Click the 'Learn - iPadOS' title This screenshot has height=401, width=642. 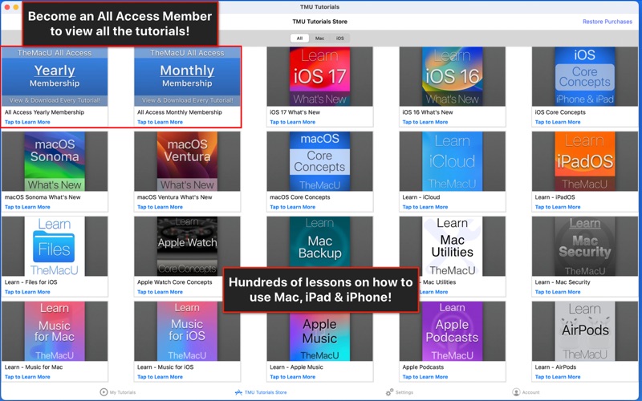point(555,196)
